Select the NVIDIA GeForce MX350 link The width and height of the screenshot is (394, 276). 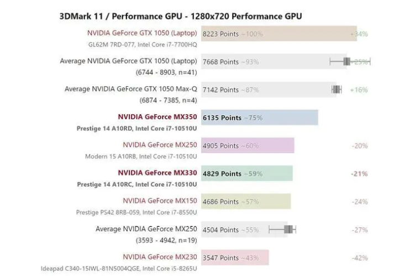coord(157,117)
